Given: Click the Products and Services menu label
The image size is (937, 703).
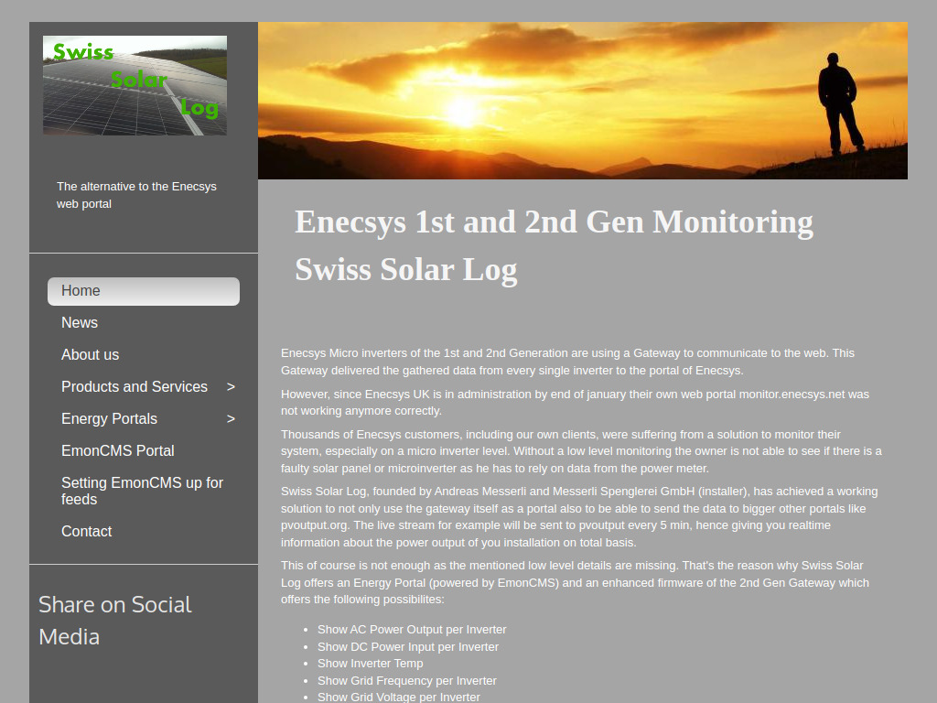Looking at the screenshot, I should point(134,386).
